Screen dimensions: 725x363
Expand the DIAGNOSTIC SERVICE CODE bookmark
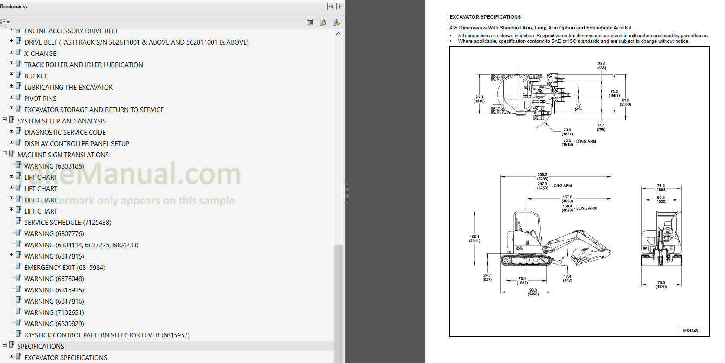click(12, 131)
